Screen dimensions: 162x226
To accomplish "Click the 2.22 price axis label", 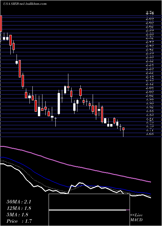I will click(x=150, y=72).
